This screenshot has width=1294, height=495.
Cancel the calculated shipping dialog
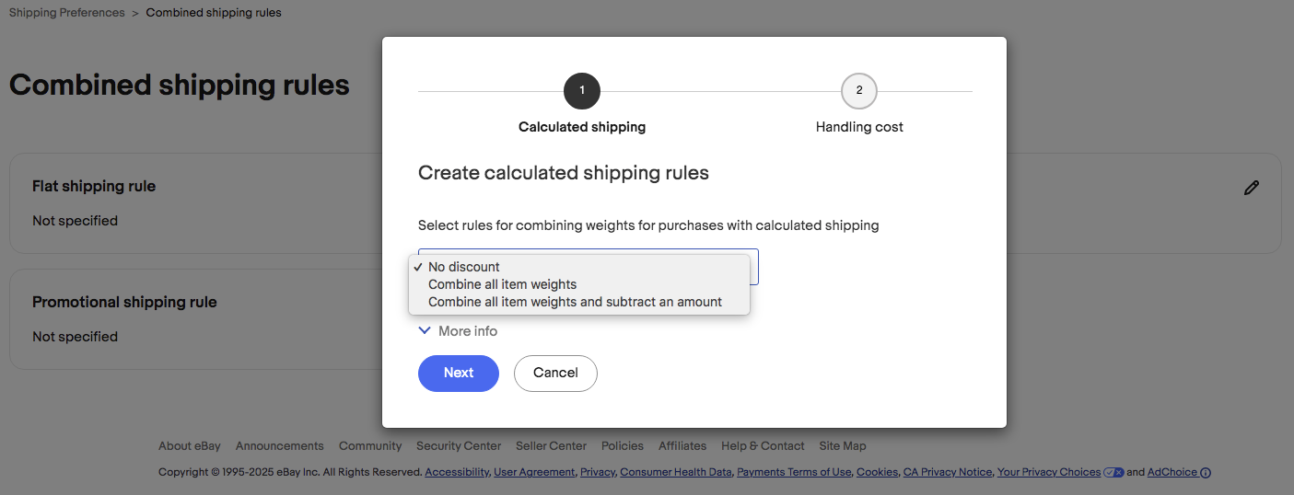pyautogui.click(x=555, y=373)
